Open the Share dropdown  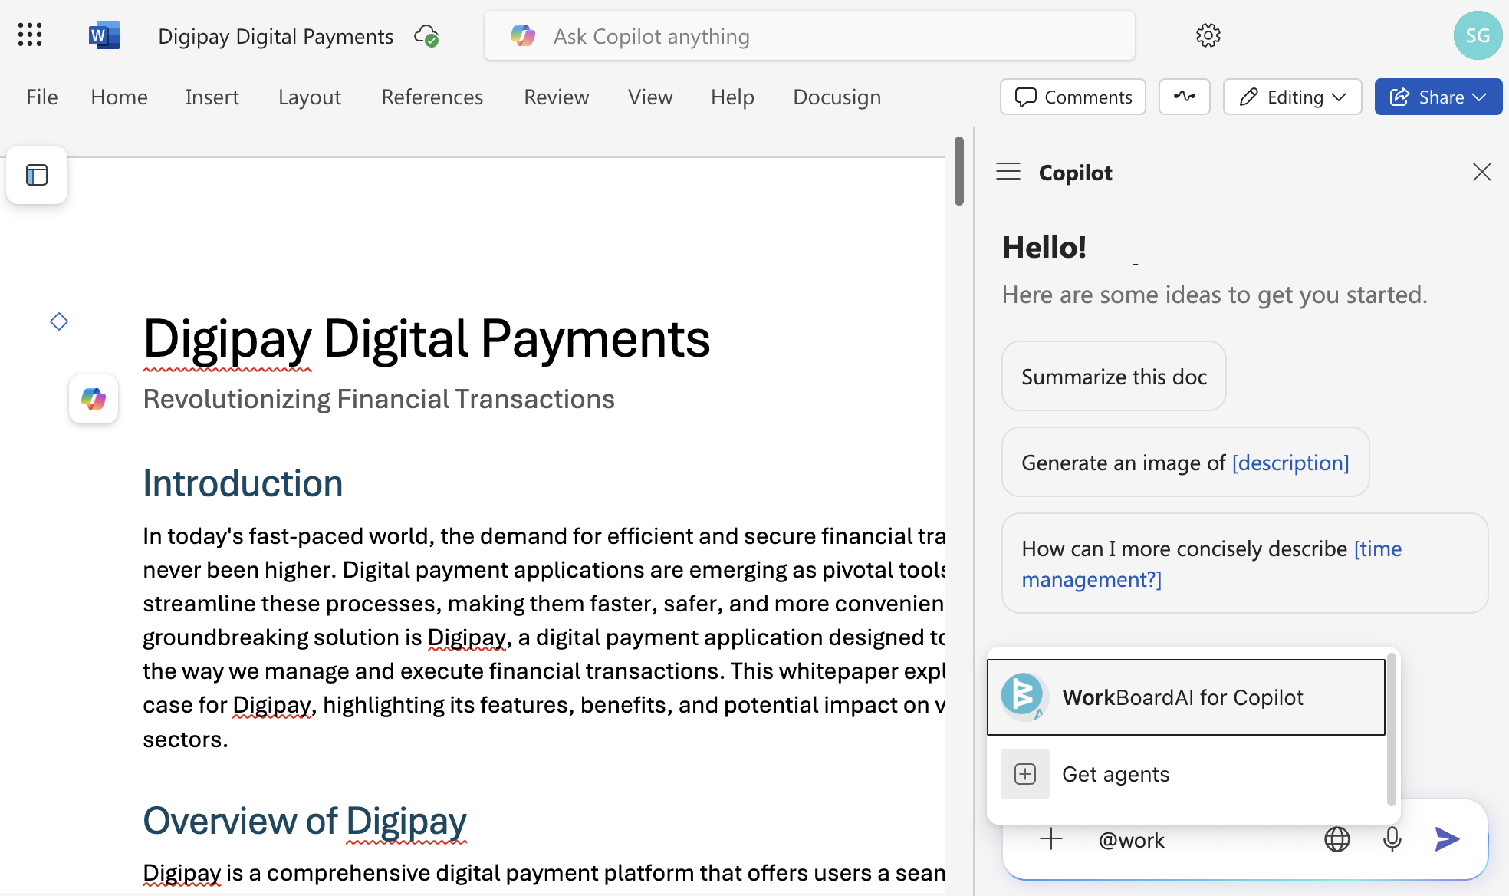(x=1438, y=97)
